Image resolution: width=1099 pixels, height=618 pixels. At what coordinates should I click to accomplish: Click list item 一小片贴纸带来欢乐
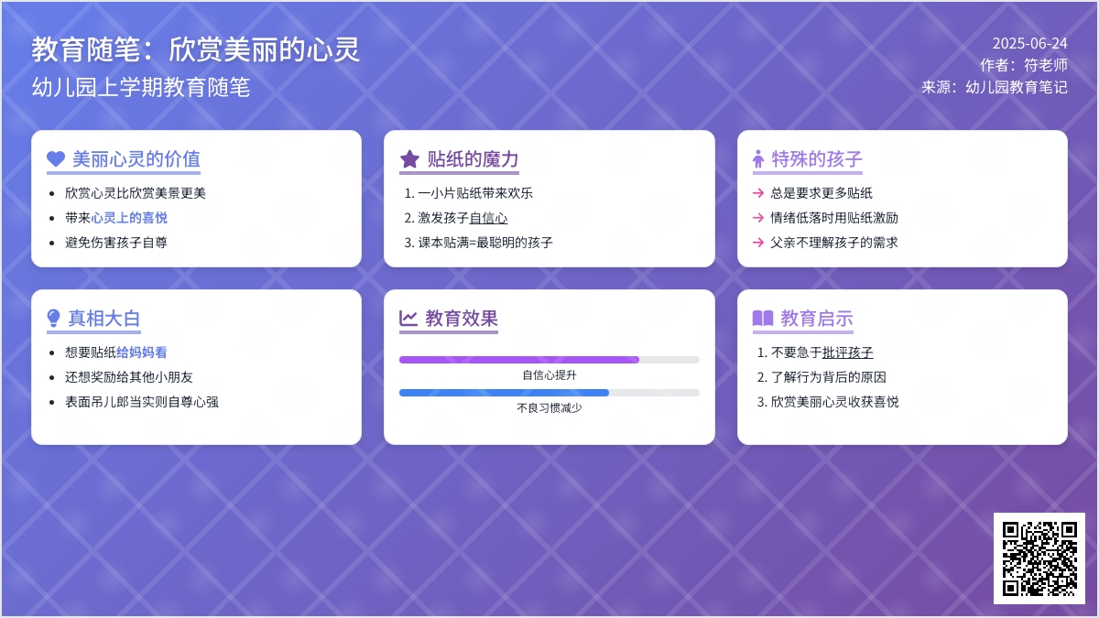click(x=475, y=193)
